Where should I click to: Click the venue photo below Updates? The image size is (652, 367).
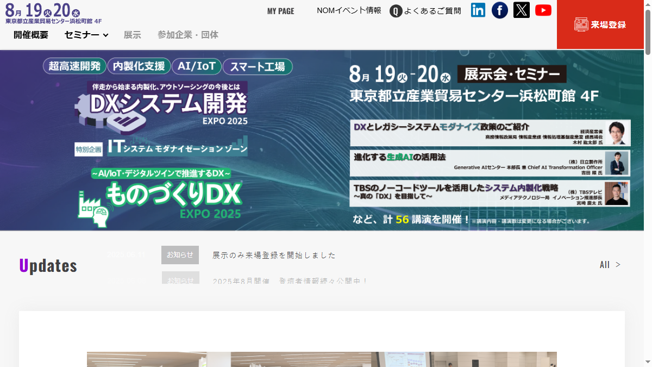(x=322, y=359)
